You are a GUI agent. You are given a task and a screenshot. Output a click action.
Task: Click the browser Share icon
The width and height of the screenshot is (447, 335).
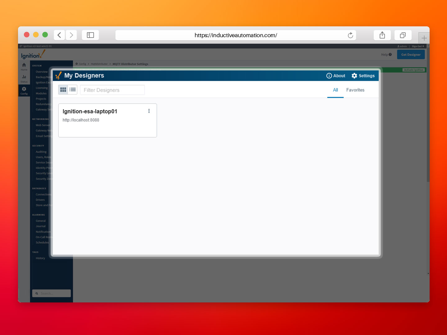[x=382, y=35]
